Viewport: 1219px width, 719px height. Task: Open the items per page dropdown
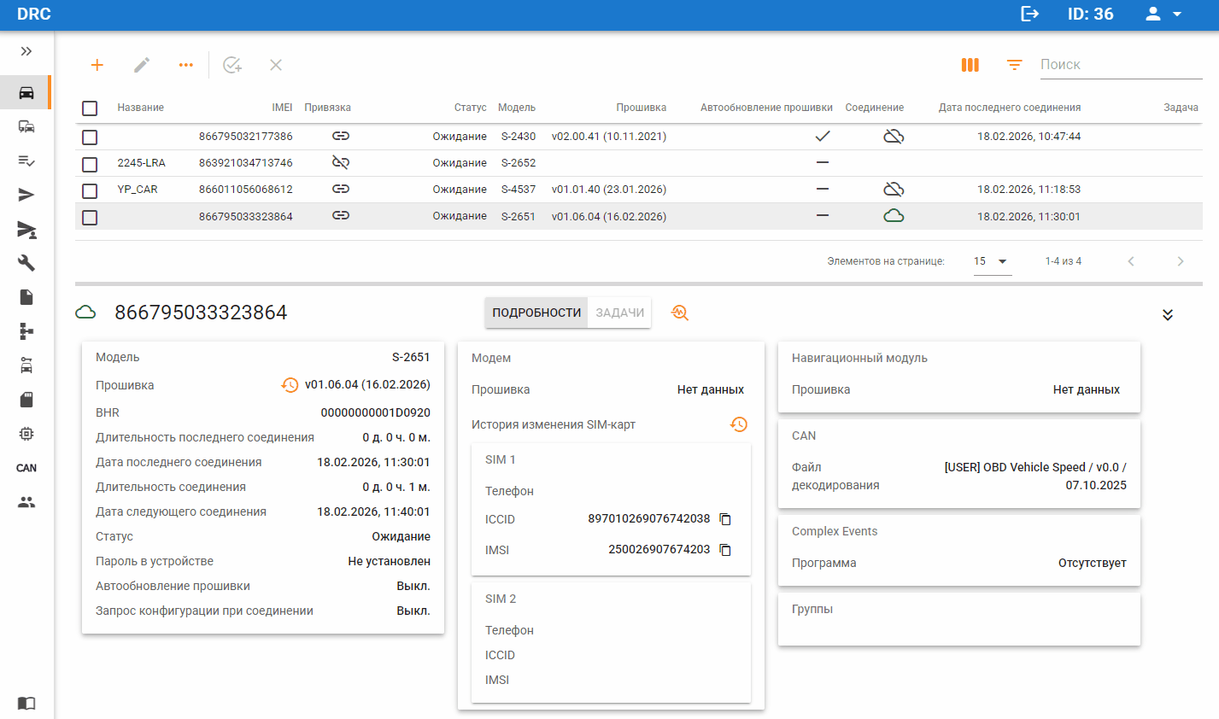(x=992, y=261)
